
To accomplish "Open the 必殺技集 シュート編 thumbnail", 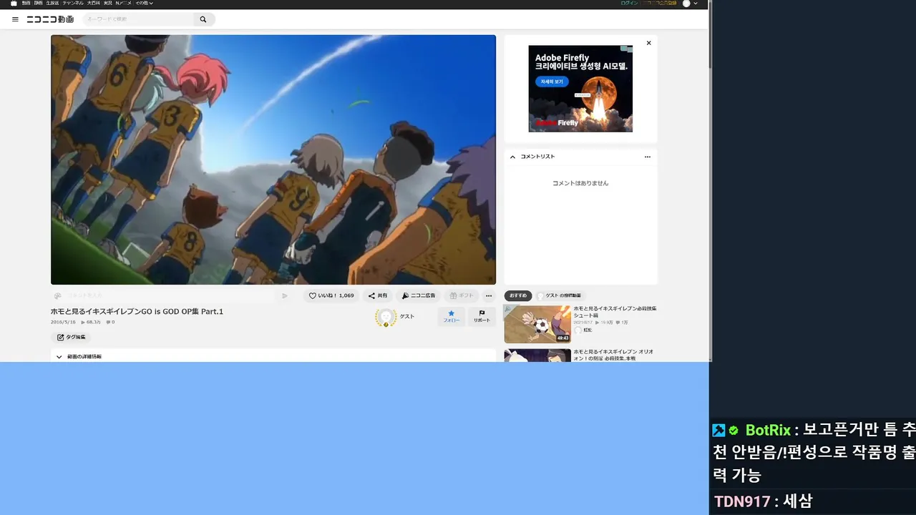I will pyautogui.click(x=537, y=324).
